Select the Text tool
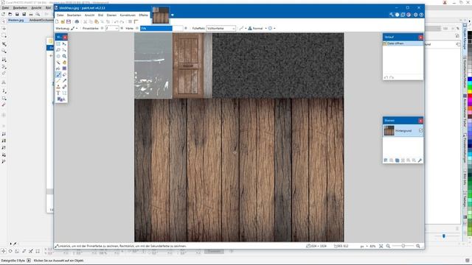The width and height of the screenshot is (472, 265). [x=58, y=93]
